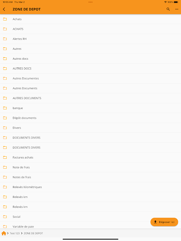
Task: Open search with the magnifier icon
Action: tap(168, 9)
